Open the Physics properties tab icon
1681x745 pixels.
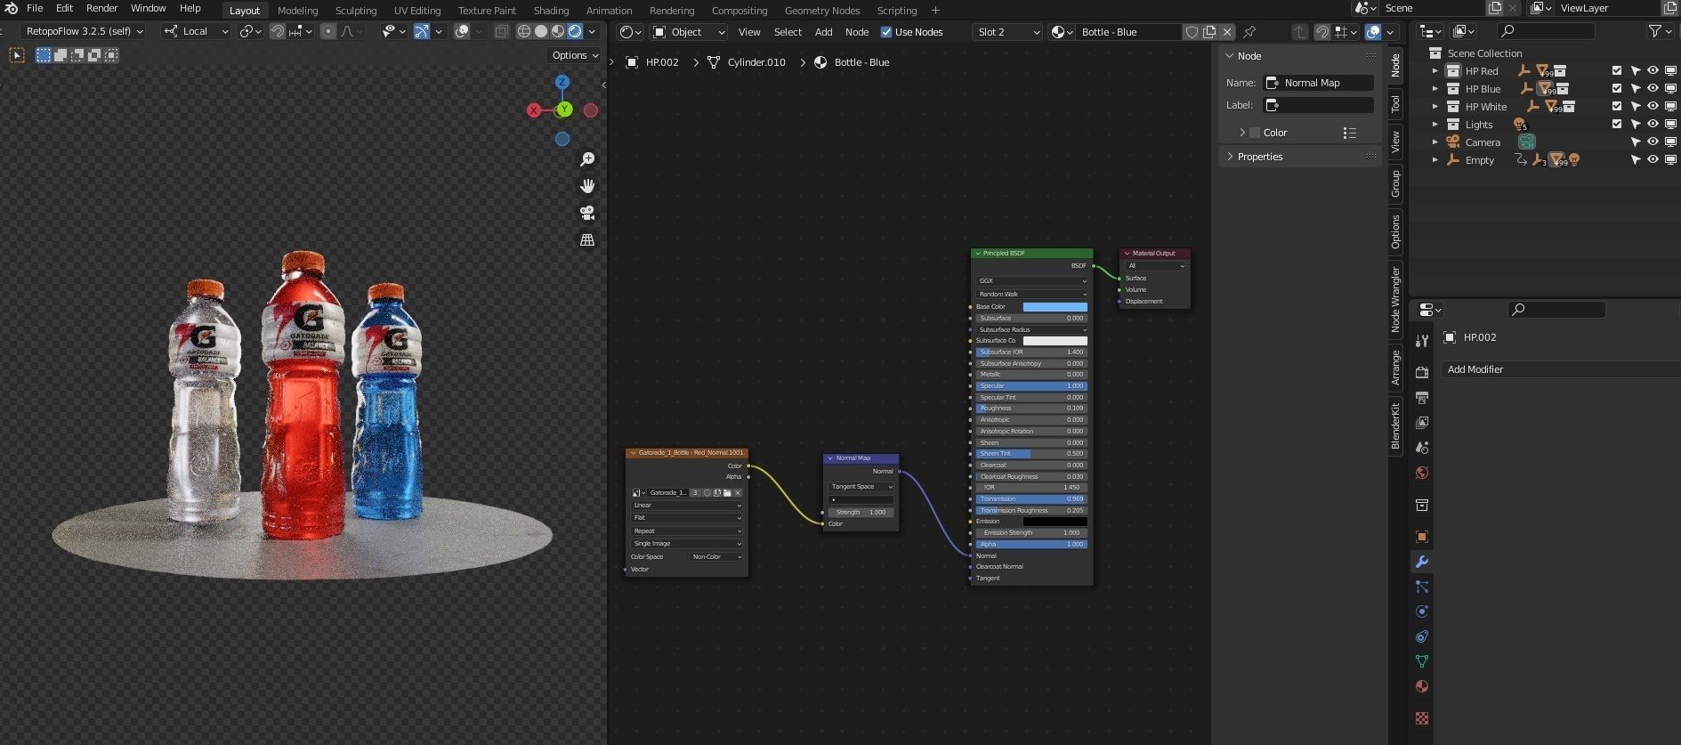[x=1422, y=611]
